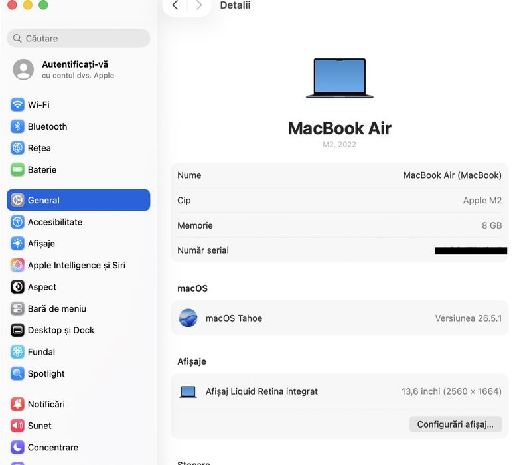This screenshot has width=517, height=465.
Task: Click Versiunea 26.5.1 text
Action: tap(468, 318)
